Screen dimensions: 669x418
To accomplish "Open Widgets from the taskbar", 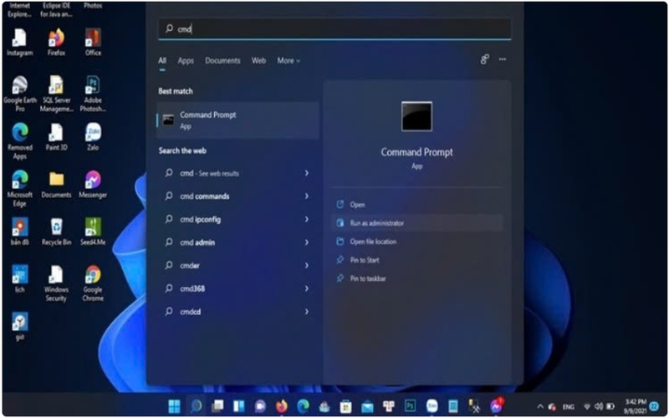I will (239, 406).
